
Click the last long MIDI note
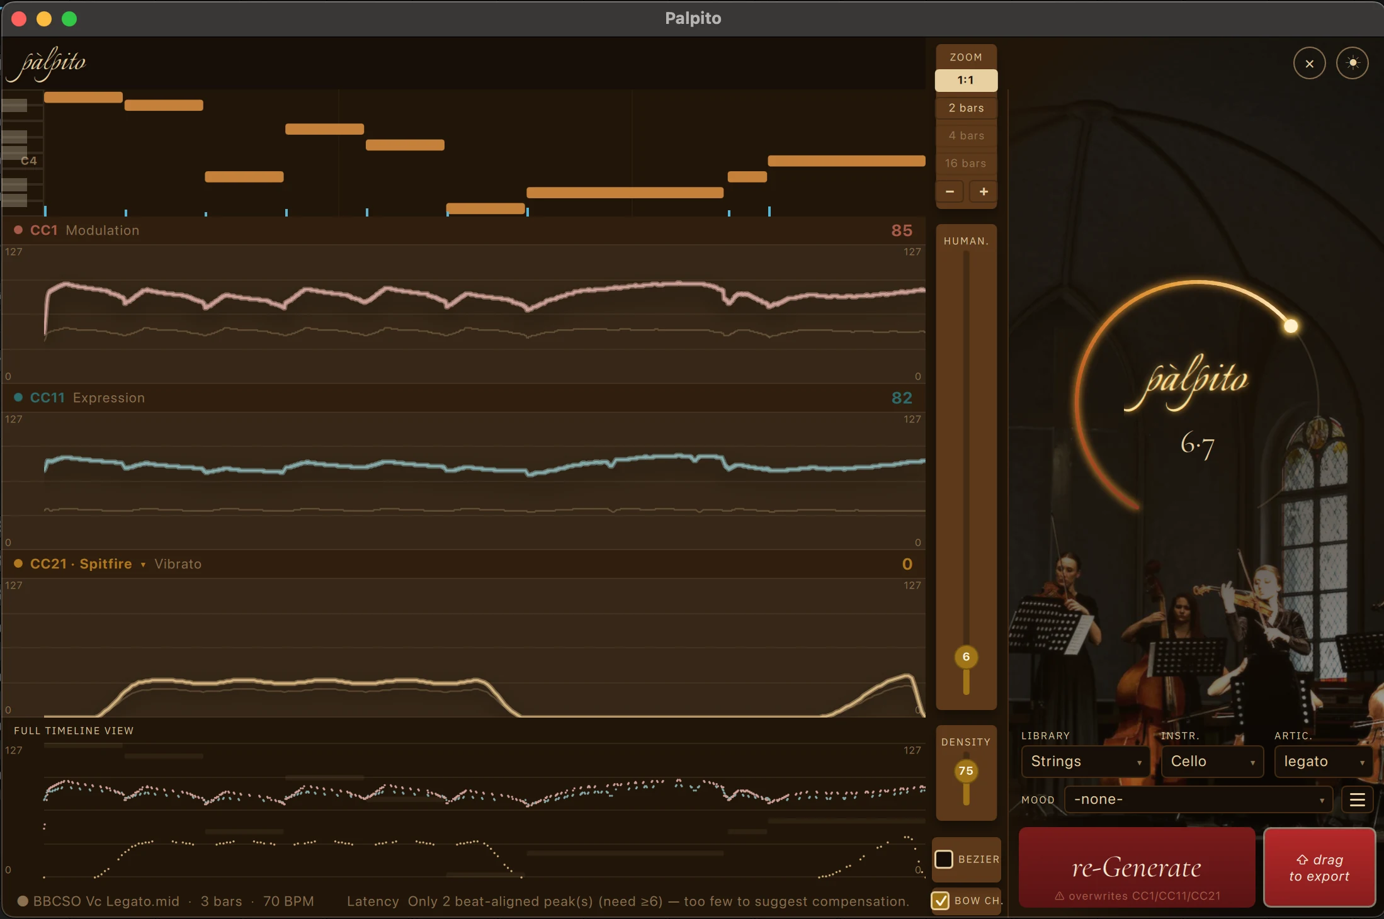click(846, 161)
